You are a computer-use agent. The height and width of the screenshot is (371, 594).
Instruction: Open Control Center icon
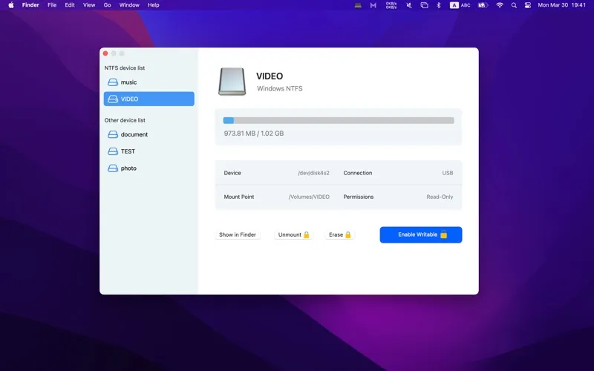click(x=528, y=5)
